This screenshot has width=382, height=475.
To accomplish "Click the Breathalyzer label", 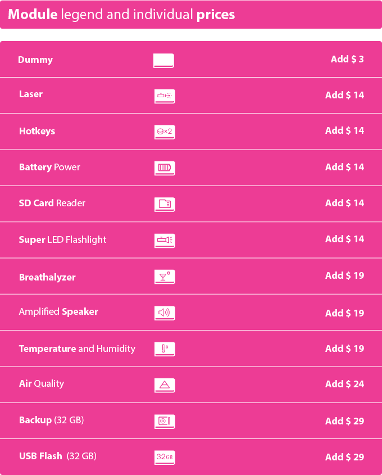I will click(47, 277).
